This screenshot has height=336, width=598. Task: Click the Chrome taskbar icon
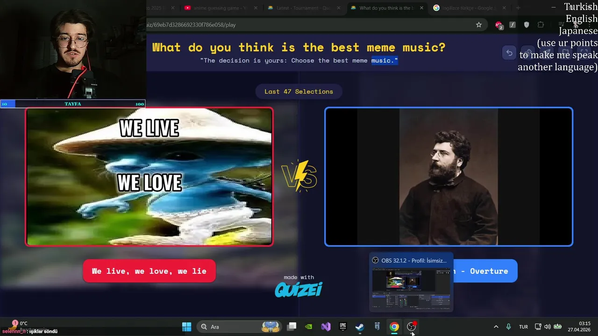(x=394, y=327)
